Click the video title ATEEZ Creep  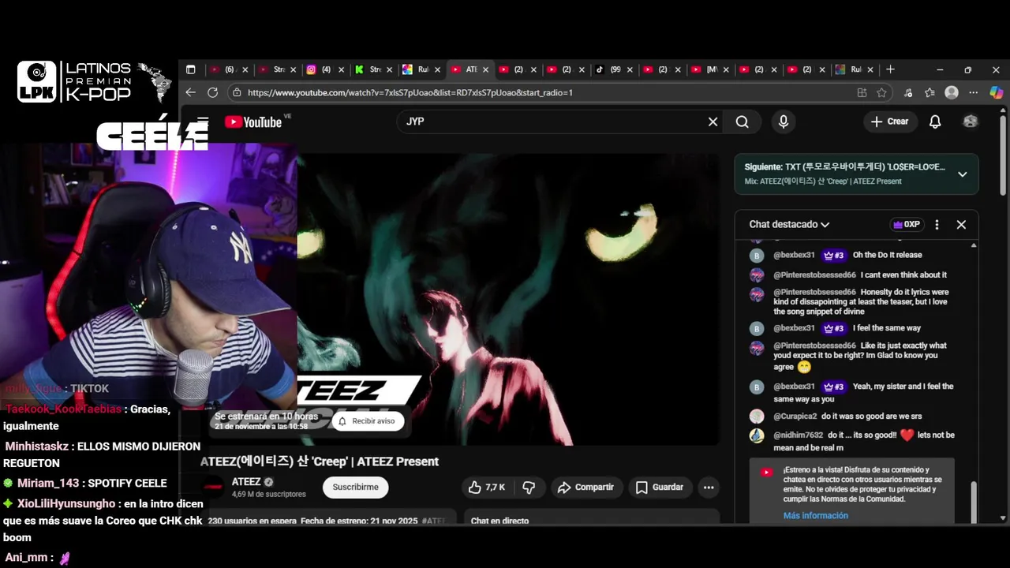(320, 461)
